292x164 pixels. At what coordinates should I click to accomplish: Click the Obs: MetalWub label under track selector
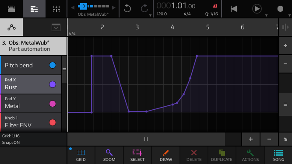coord(93,14)
